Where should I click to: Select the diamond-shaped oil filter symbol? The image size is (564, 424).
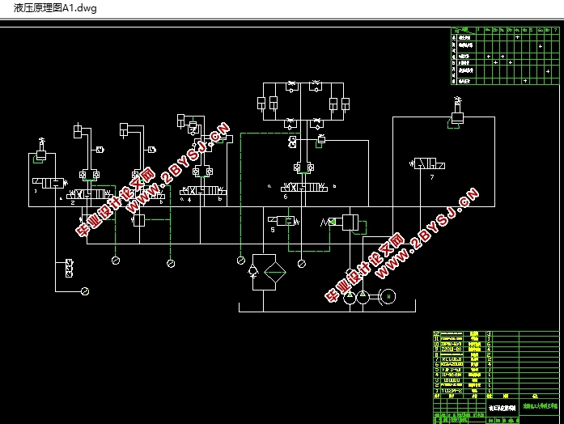(275, 272)
